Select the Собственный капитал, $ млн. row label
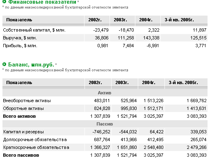The image size is (210, 160). (34, 30)
